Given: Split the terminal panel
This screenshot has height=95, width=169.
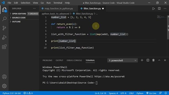Looking at the screenshot, I should (148, 60).
